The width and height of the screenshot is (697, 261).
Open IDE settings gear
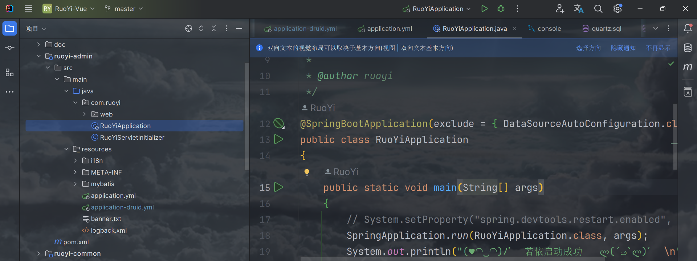click(617, 9)
